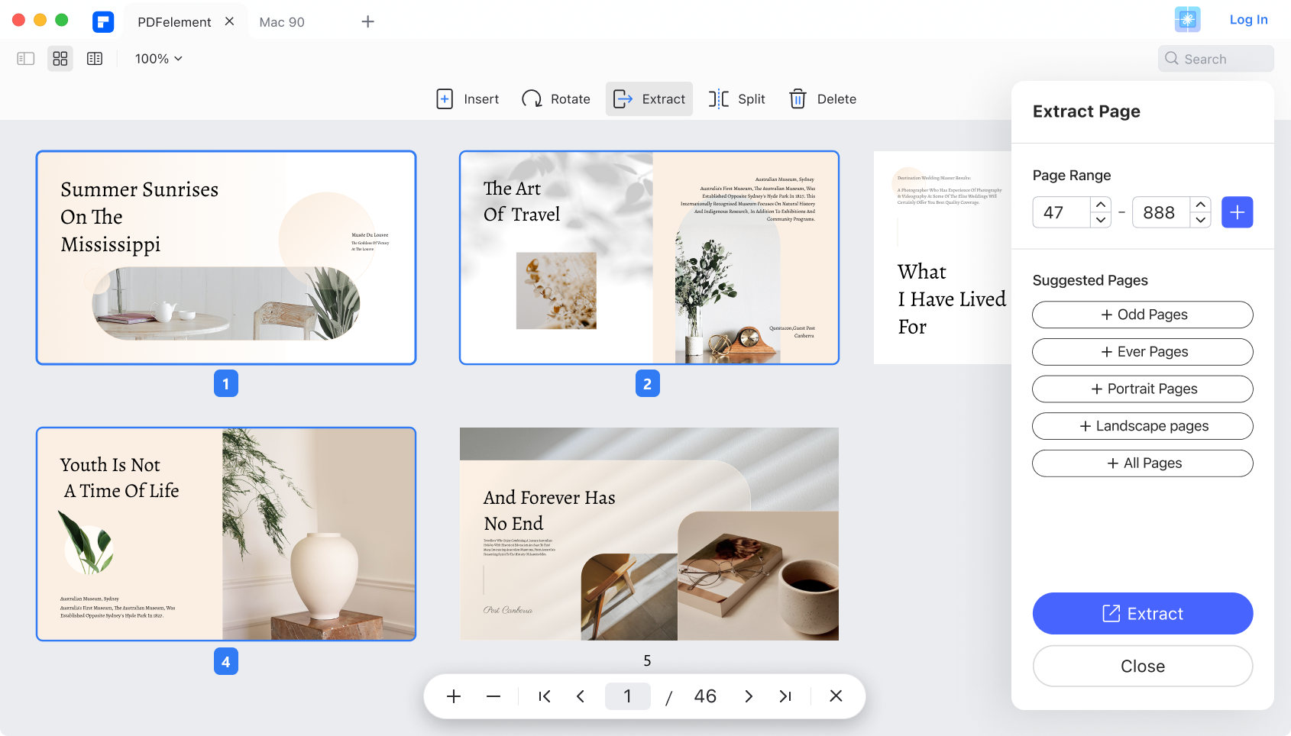Image resolution: width=1291 pixels, height=736 pixels.
Task: Toggle selection of Youth Is Not page thumbnail
Action: tap(226, 534)
